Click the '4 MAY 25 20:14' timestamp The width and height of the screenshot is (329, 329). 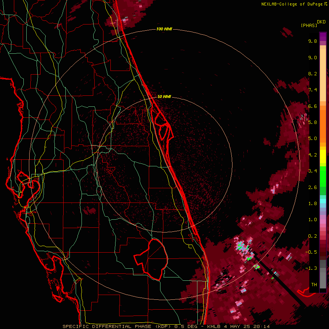pos(247,326)
